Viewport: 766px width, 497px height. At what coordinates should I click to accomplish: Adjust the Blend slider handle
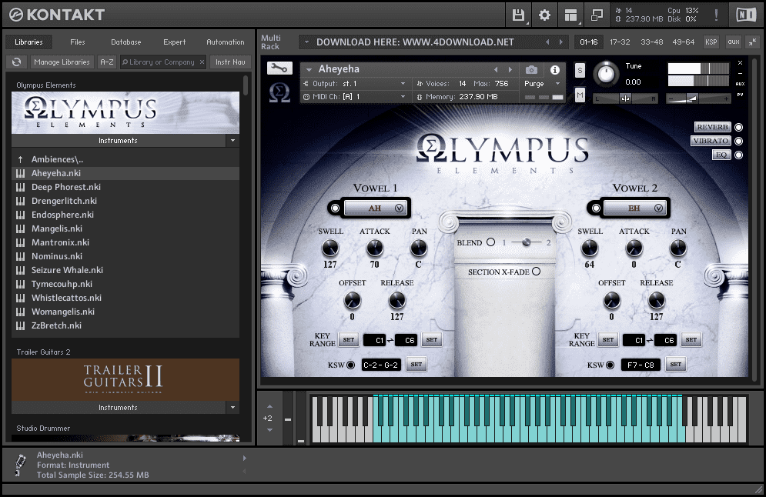point(526,242)
